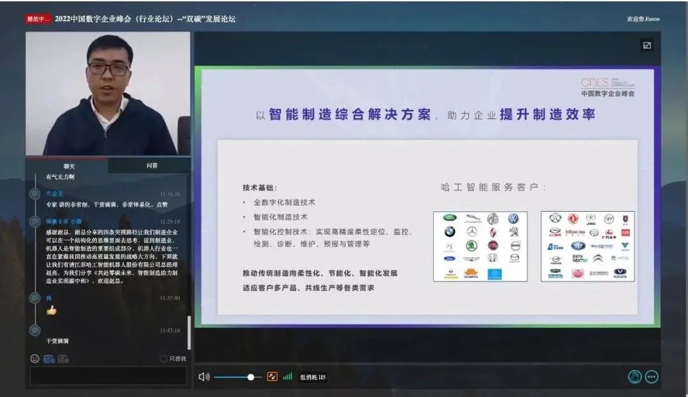688x397 pixels.
Task: Raise hand using the hand icon
Action: (634, 377)
